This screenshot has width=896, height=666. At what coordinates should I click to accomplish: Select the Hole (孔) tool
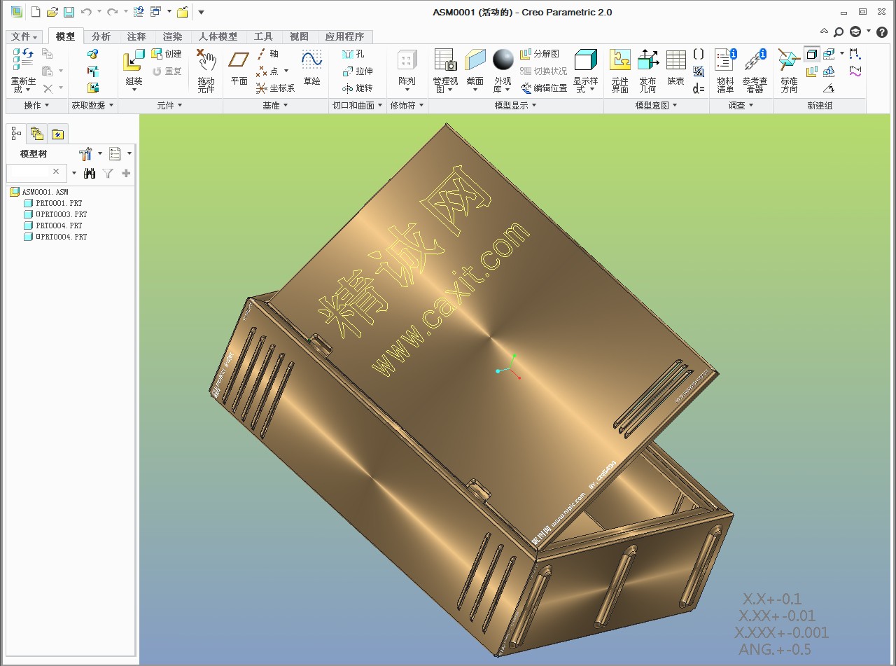[354, 54]
